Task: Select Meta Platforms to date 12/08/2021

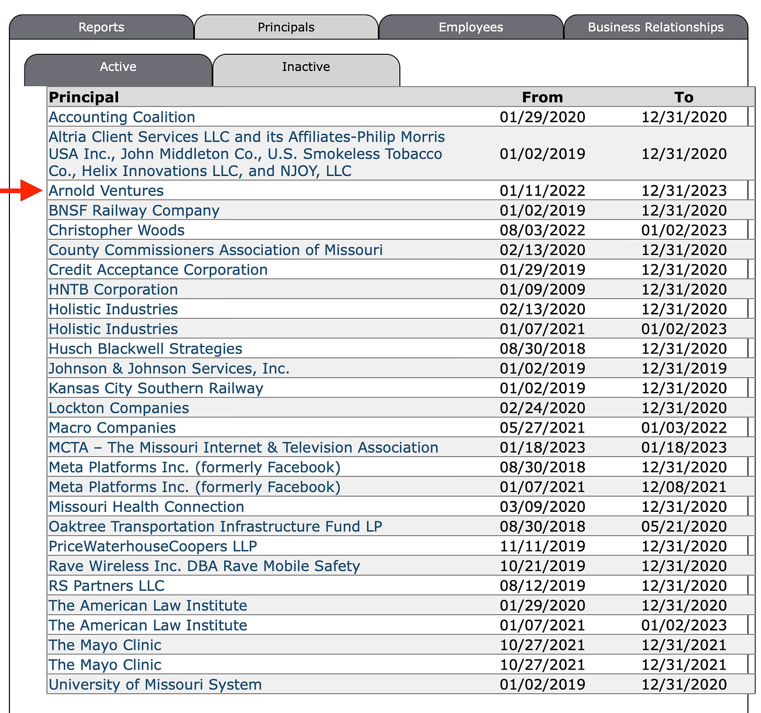Action: 684,487
